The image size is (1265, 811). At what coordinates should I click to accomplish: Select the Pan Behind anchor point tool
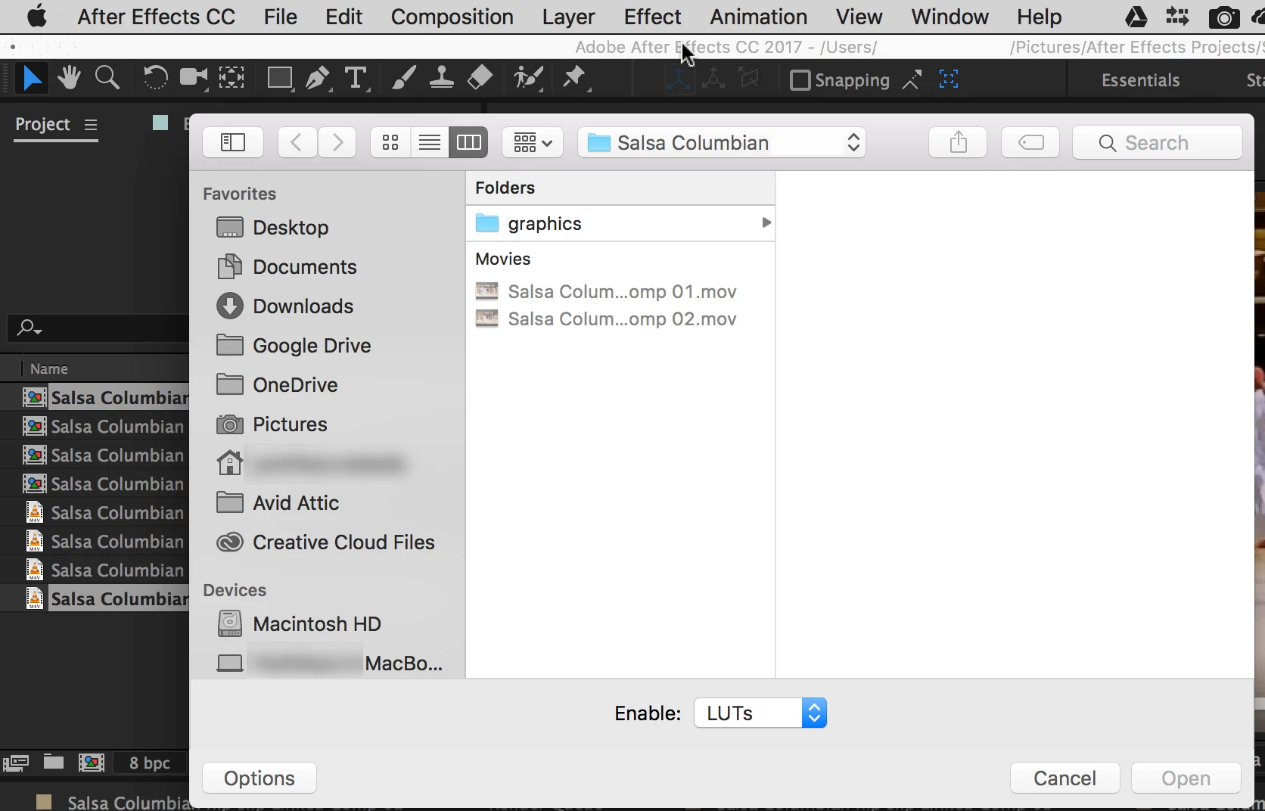232,78
